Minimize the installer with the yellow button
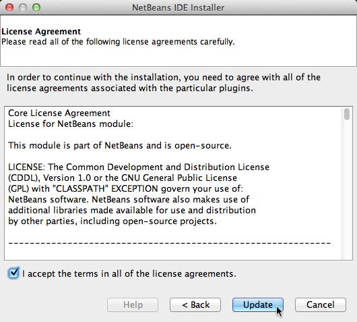Viewport: 357px width, 322px height. (x=23, y=7)
